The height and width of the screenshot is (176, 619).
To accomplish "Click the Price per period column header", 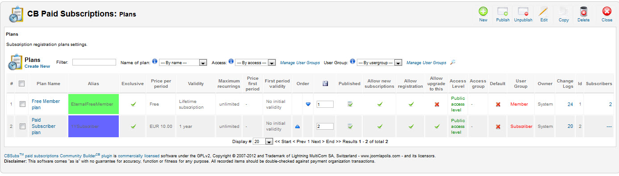I will pos(161,84).
